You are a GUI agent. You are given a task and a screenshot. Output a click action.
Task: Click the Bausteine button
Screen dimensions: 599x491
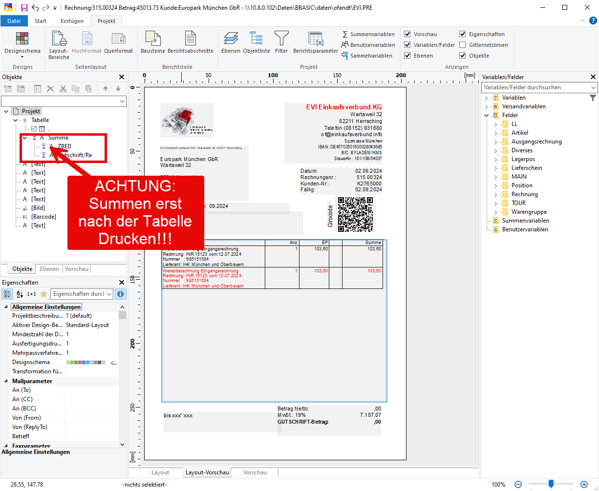153,43
